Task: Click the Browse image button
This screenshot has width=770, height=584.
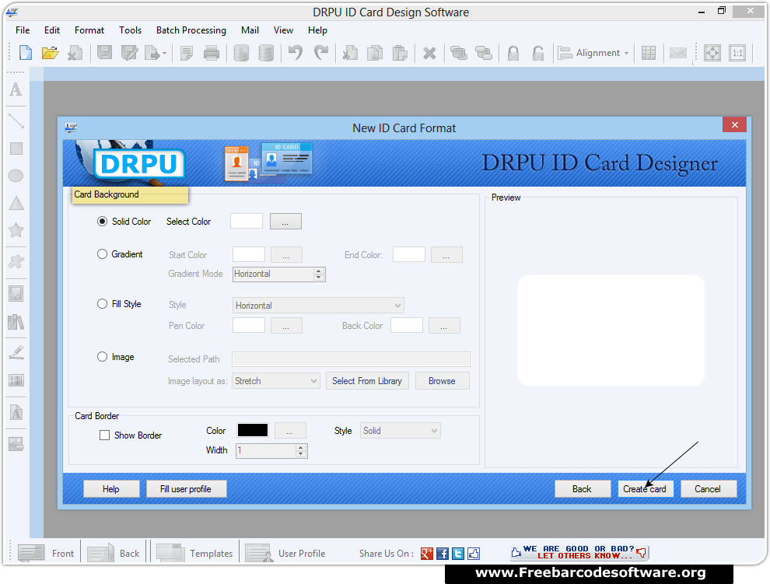Action: tap(442, 381)
